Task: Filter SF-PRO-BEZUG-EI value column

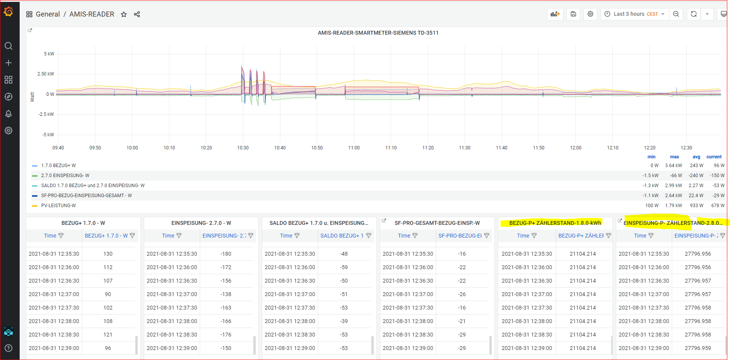Action: click(487, 236)
